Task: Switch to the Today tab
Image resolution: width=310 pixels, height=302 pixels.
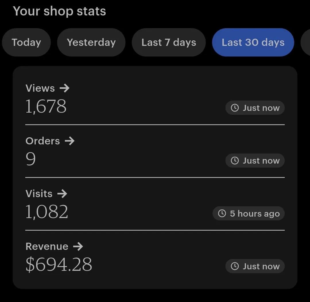Action: coord(26,42)
